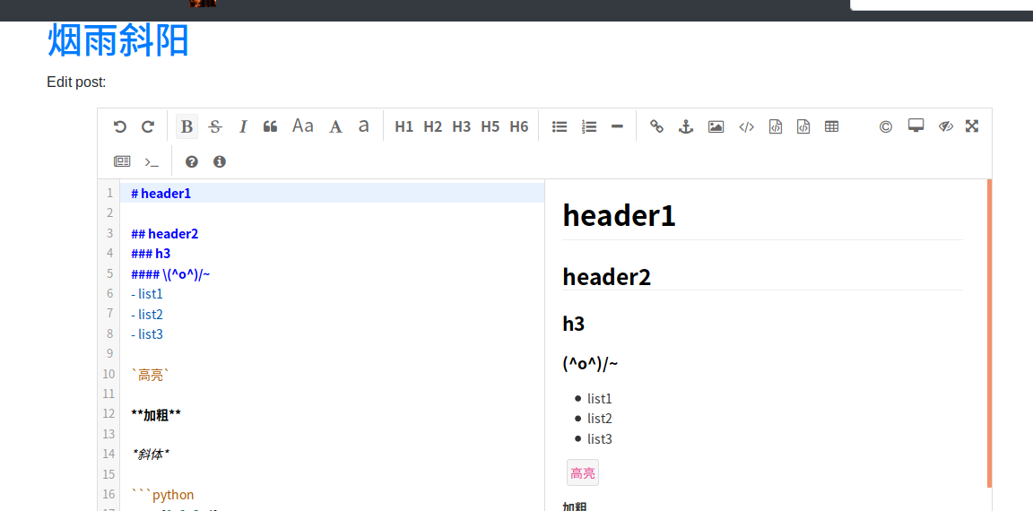Show editor info with the i icon
The height and width of the screenshot is (511, 1033).
[220, 161]
